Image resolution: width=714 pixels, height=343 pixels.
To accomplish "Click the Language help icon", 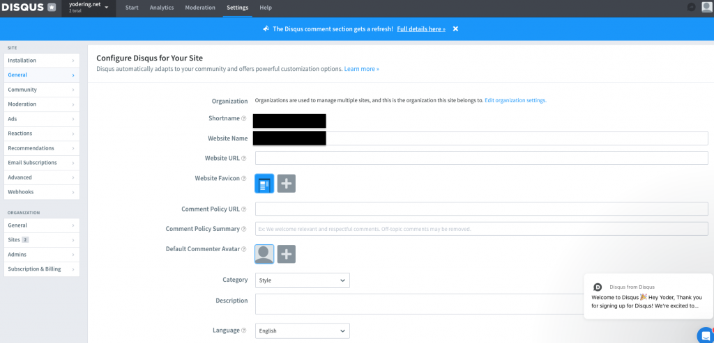I will pos(243,330).
